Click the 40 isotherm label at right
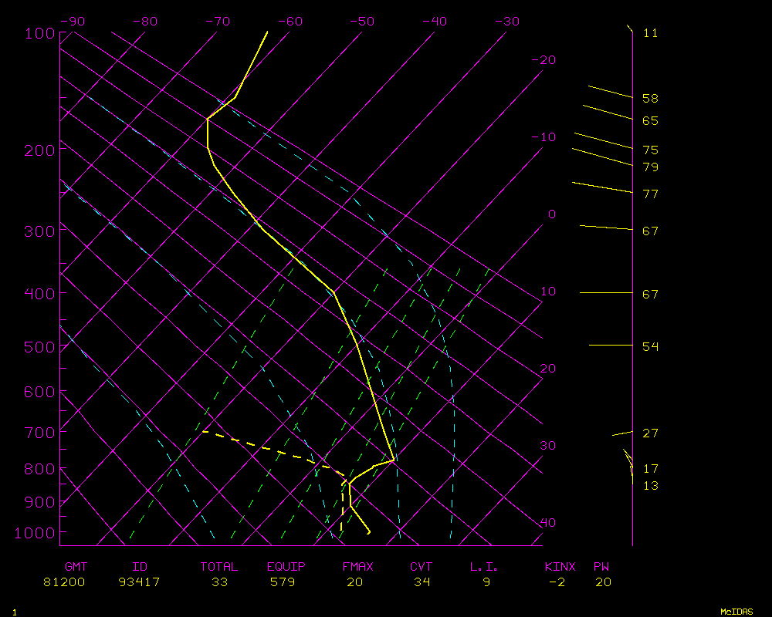 coord(547,523)
